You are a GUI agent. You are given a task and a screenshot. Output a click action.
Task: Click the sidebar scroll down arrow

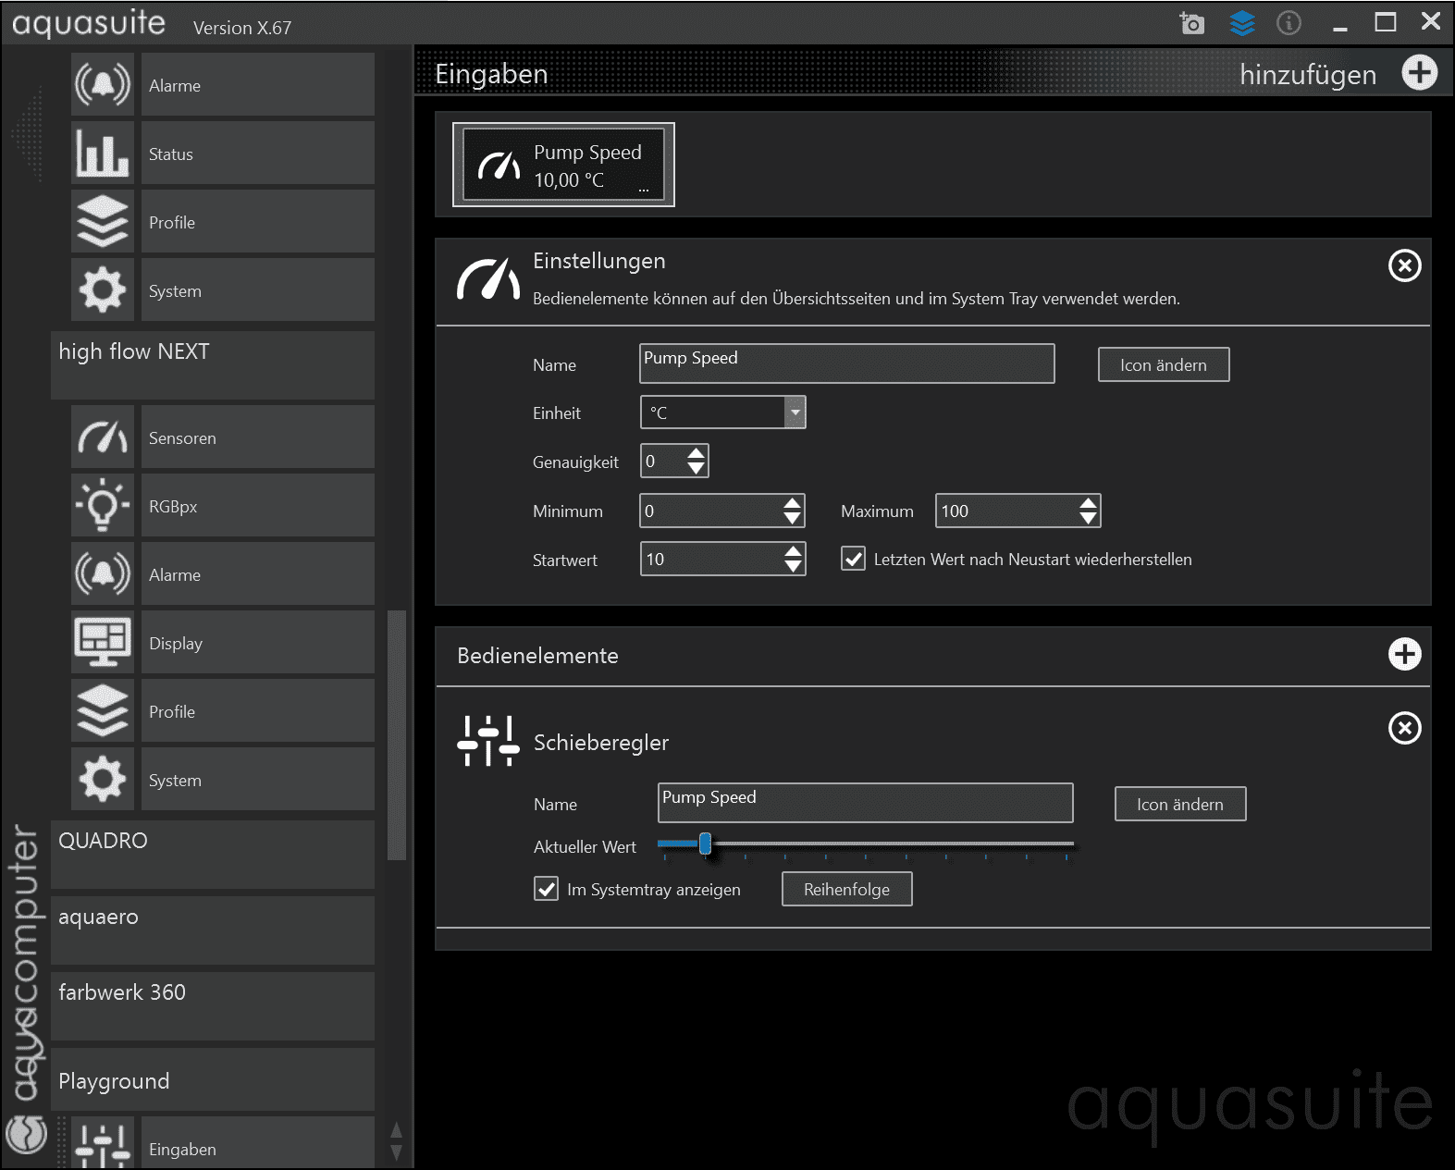click(x=396, y=1152)
